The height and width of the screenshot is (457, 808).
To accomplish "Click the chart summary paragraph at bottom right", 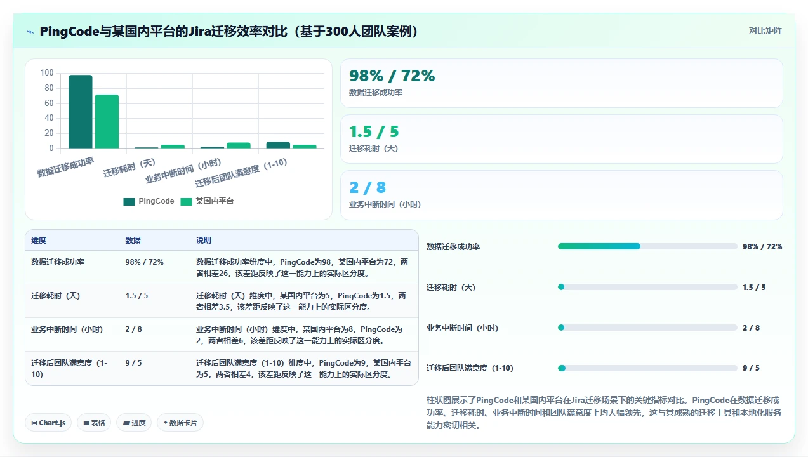I will pyautogui.click(x=604, y=413).
